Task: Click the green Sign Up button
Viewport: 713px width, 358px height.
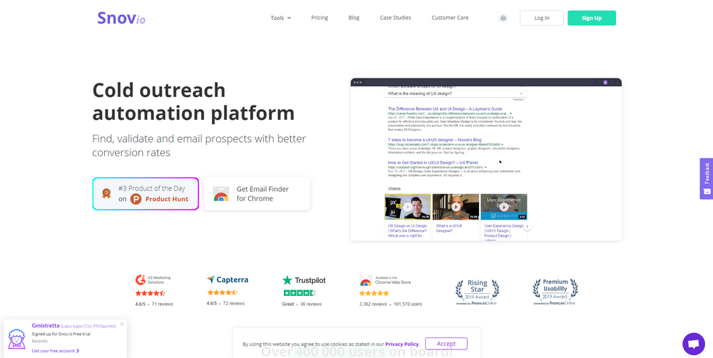Action: pyautogui.click(x=592, y=19)
